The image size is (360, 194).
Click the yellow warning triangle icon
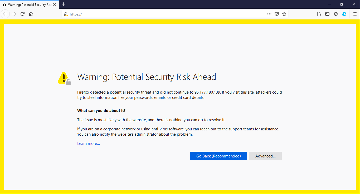64,78
